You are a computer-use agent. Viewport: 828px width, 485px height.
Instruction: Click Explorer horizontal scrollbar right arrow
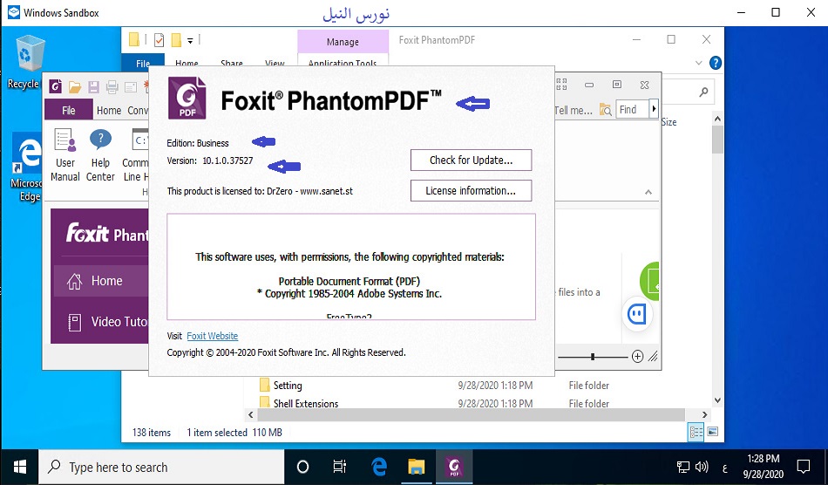point(704,414)
